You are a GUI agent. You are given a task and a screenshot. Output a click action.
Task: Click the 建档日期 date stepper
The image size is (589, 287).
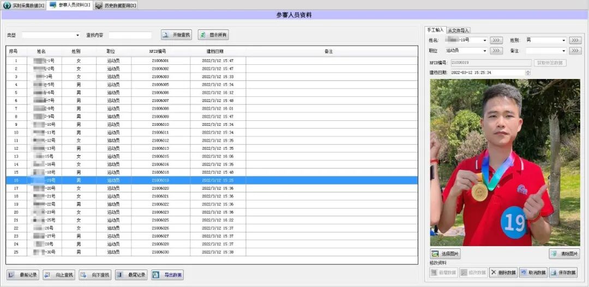click(528, 72)
